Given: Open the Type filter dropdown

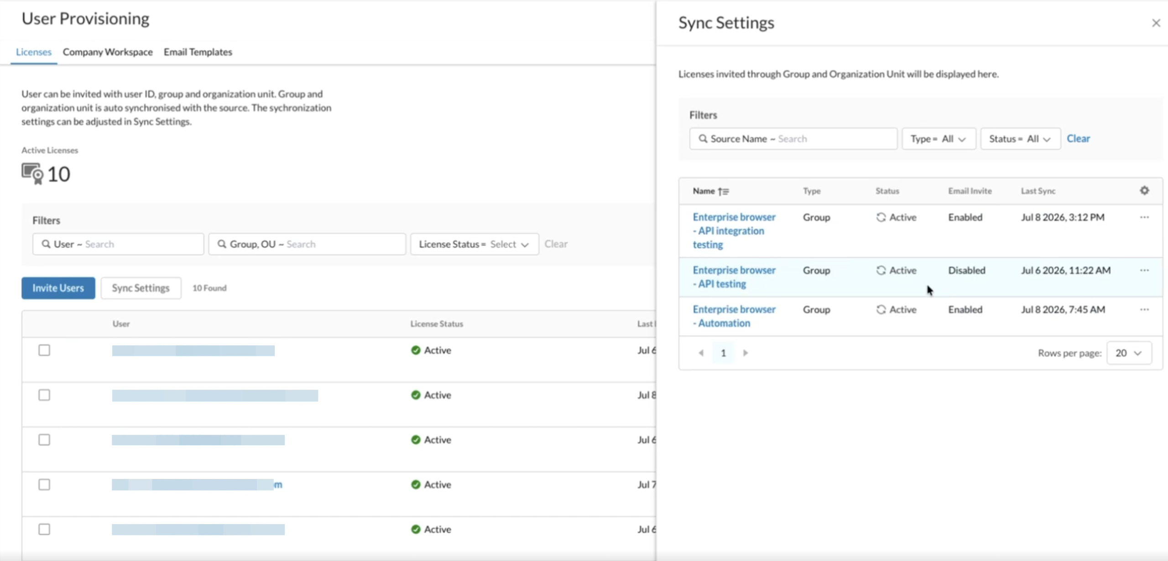Looking at the screenshot, I should click(x=939, y=139).
